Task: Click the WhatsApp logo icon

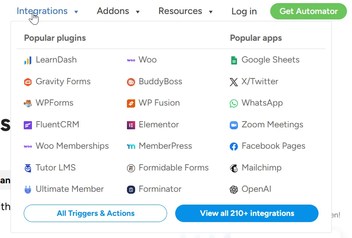Action: (234, 103)
